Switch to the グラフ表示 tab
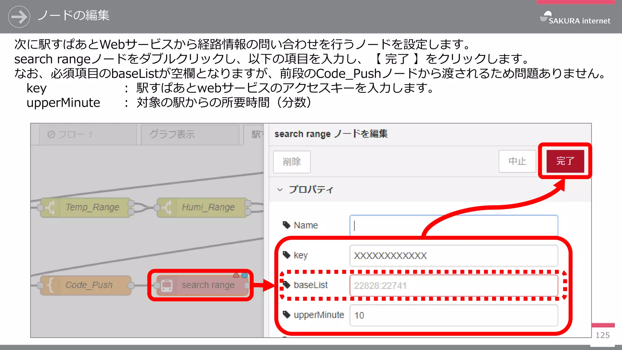Viewport: 622px width, 350px height. pos(190,135)
